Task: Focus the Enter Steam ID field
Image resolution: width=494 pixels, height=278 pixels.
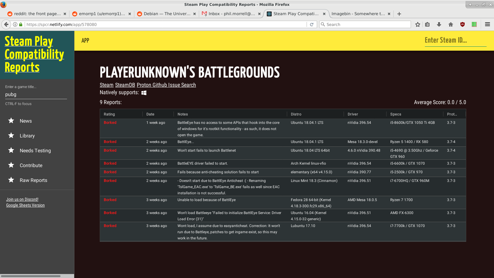Action: pyautogui.click(x=455, y=40)
